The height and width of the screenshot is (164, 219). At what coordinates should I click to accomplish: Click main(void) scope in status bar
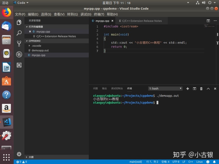[136, 162]
